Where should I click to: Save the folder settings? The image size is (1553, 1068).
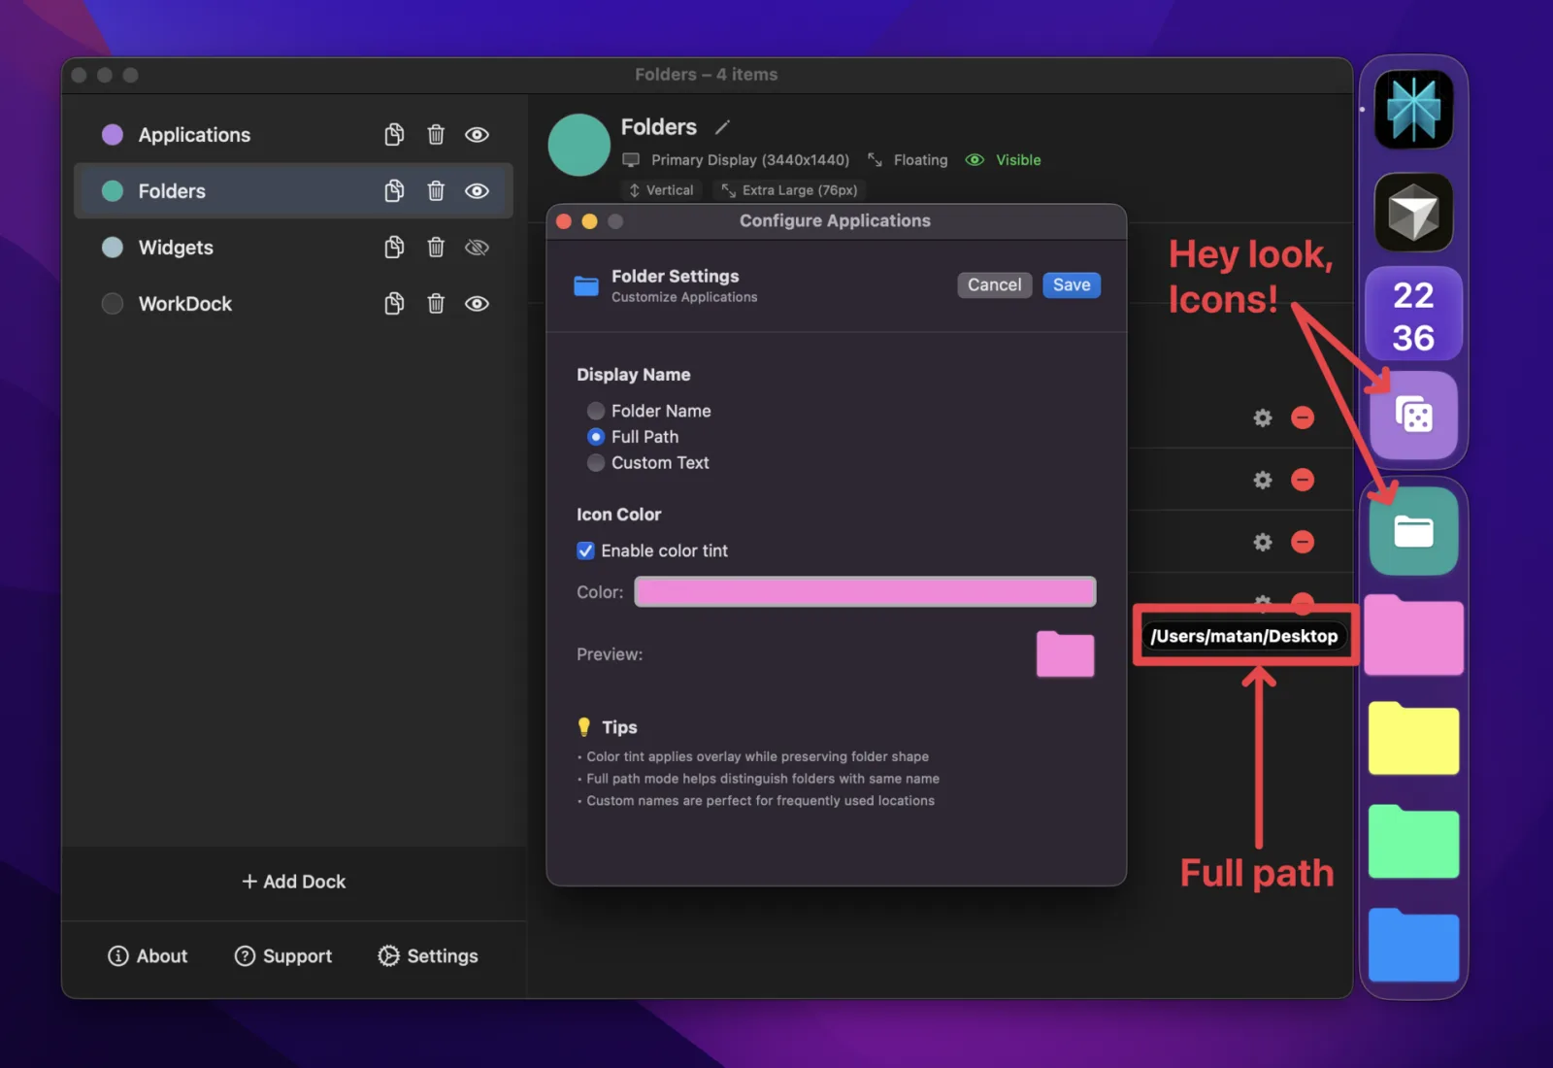1072,284
